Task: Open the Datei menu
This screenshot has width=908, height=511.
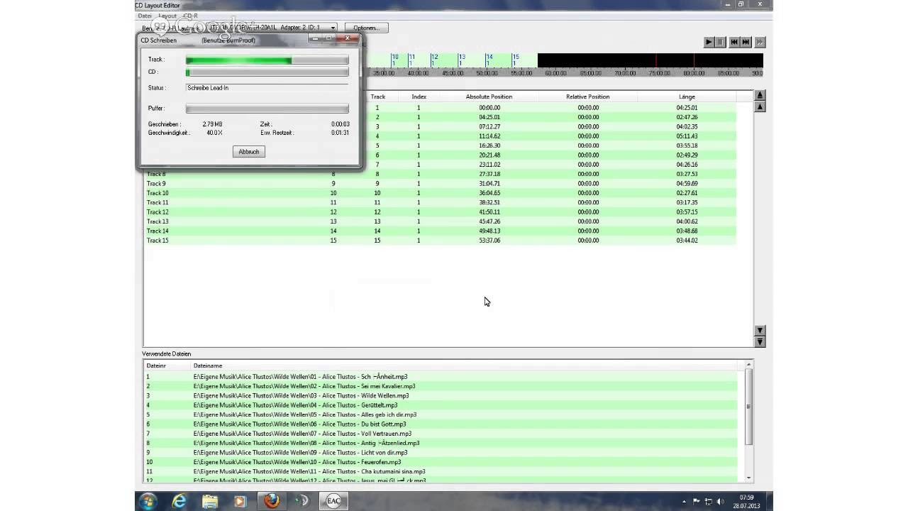Action: [x=145, y=16]
